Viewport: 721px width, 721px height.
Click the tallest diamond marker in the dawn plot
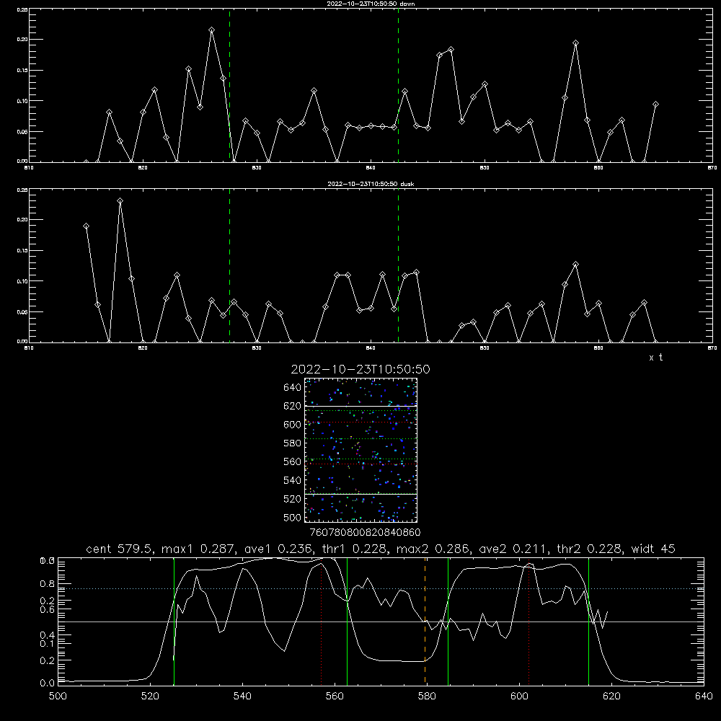click(x=211, y=30)
